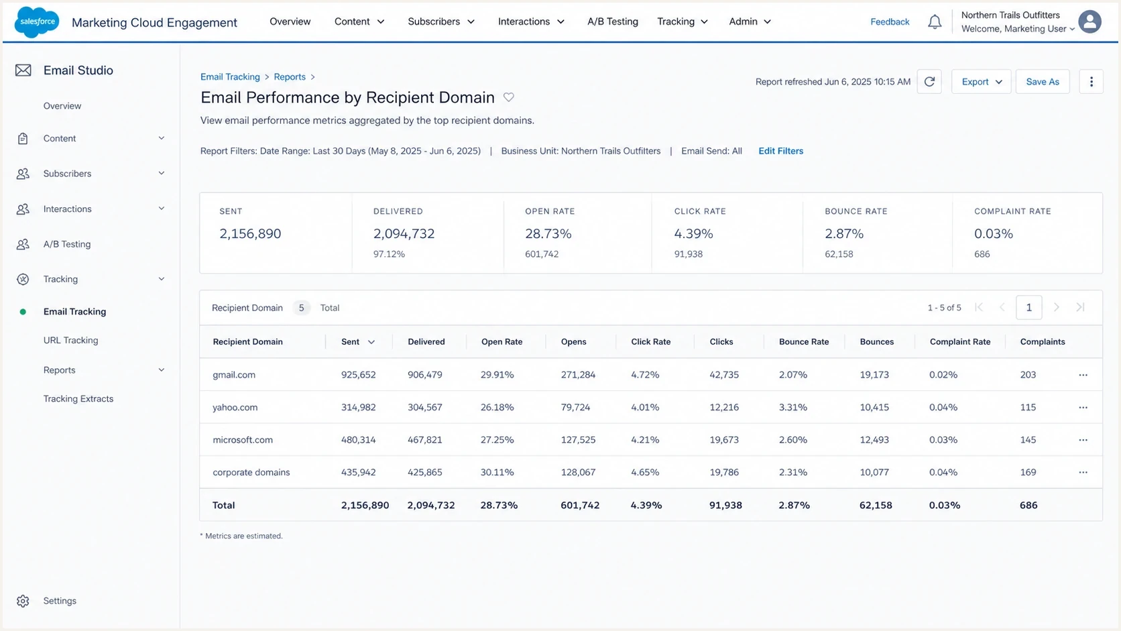Open Content menu in top navigation
This screenshot has width=1121, height=631.
pyautogui.click(x=359, y=21)
